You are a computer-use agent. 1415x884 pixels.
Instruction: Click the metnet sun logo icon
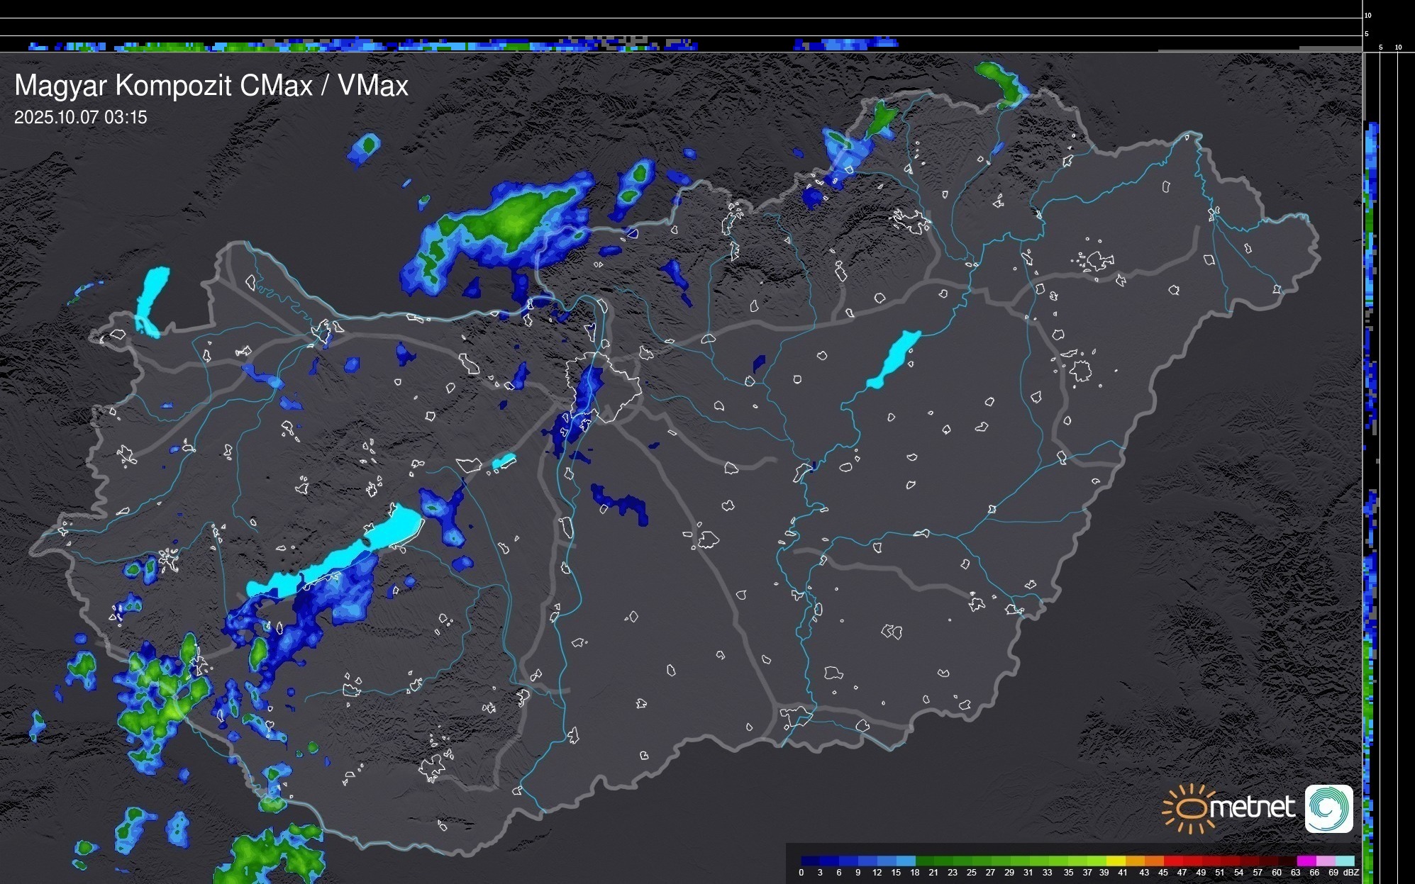(x=1190, y=808)
